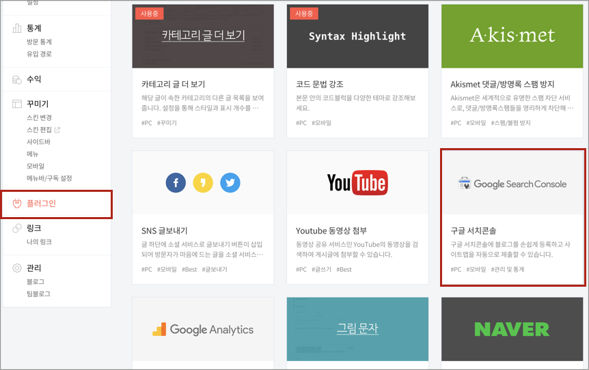Screen dimensions: 589x370
Task: Click the 구글 서치콘솔 description text
Action: click(x=510, y=250)
